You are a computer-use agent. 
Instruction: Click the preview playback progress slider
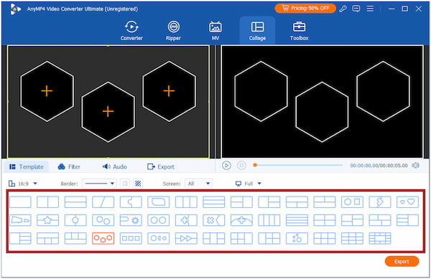[x=299, y=165]
